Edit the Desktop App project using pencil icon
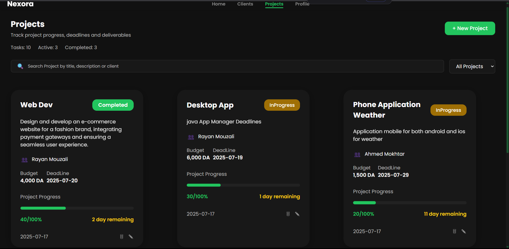Viewport: 509px width, 249px height. pyautogui.click(x=297, y=214)
